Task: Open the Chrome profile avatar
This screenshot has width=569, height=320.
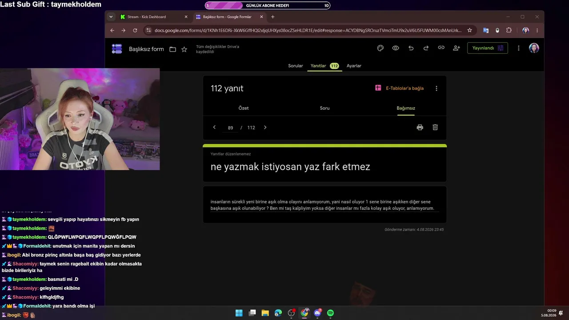Action: [x=526, y=30]
